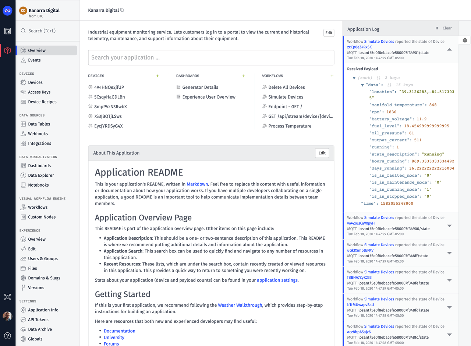Click the plus icon to add a Device
This screenshot has height=346, width=471.
[157, 76]
